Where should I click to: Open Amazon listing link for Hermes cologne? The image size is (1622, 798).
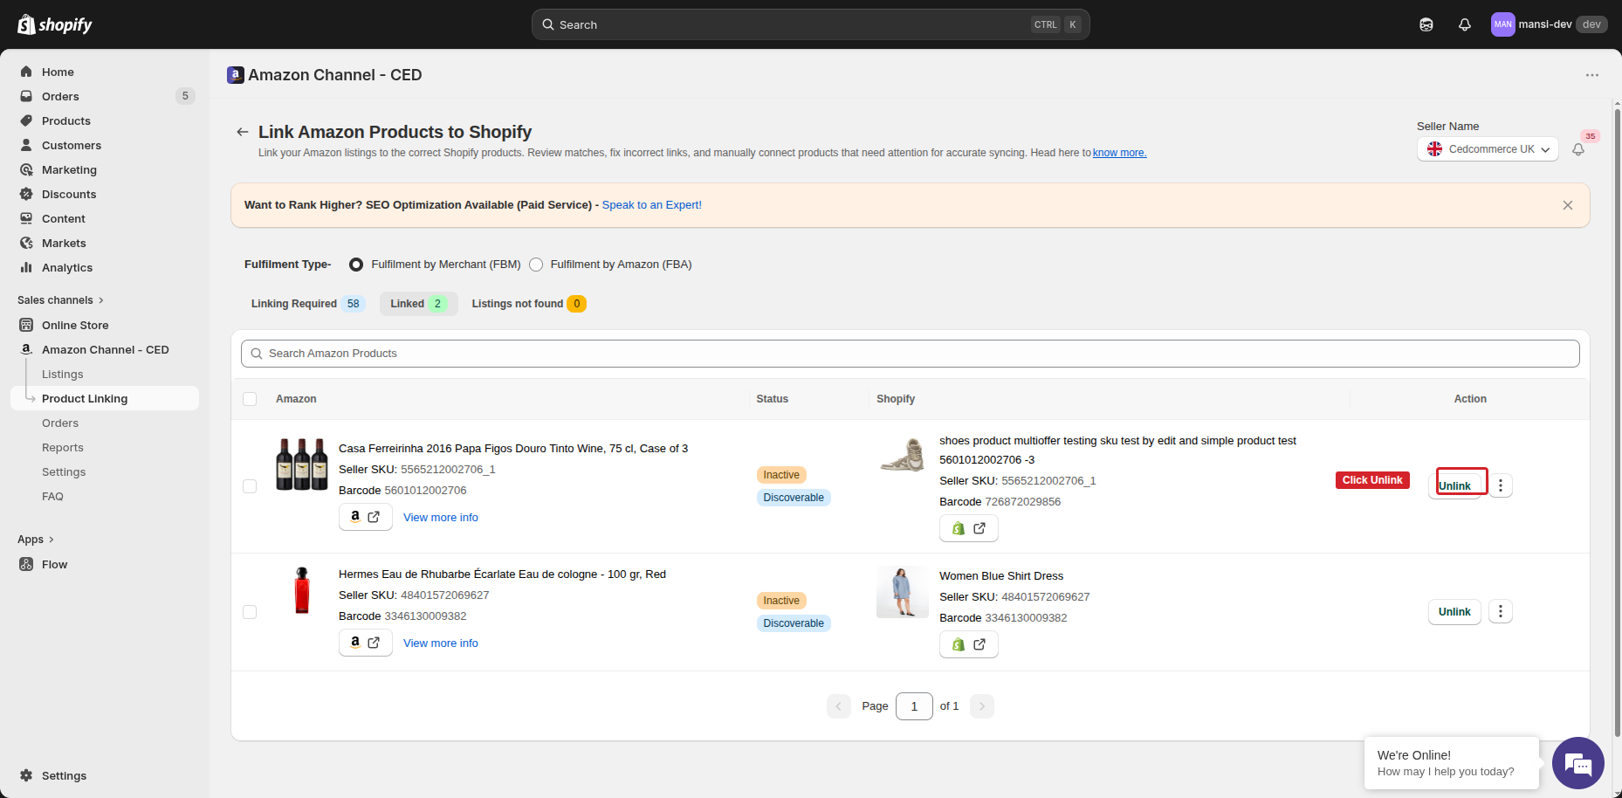pyautogui.click(x=365, y=643)
